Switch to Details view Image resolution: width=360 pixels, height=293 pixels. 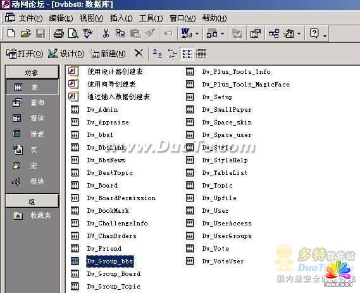tap(201, 54)
